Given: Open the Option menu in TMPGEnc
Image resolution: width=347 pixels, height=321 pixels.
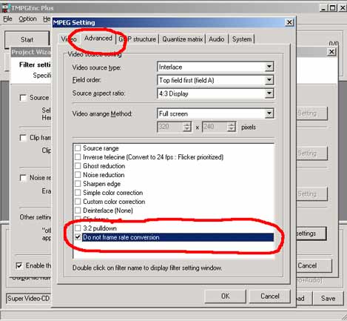Looking at the screenshot, I should (x=27, y=19).
